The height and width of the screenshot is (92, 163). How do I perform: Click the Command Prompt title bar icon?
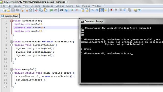(x=82, y=21)
